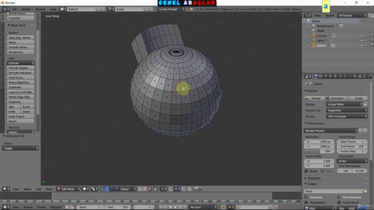Open the Render properties tab
Viewport: 374px width, 210px height.
tap(316, 76)
